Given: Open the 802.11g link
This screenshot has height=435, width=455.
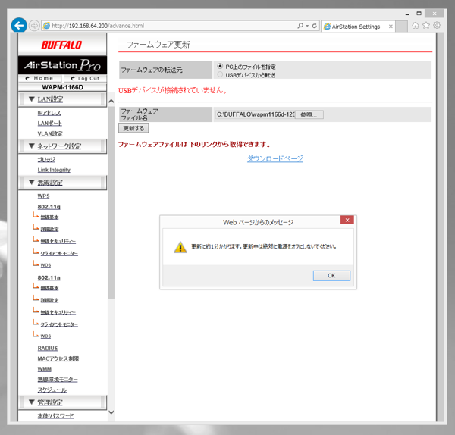Looking at the screenshot, I should point(49,207).
